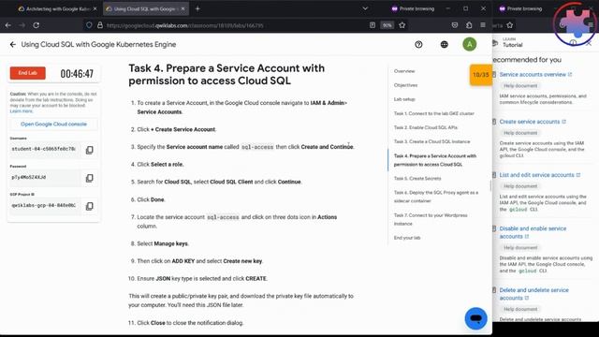The height and width of the screenshot is (337, 599).
Task: Jump to Objectives in lab outline
Action: (405, 85)
